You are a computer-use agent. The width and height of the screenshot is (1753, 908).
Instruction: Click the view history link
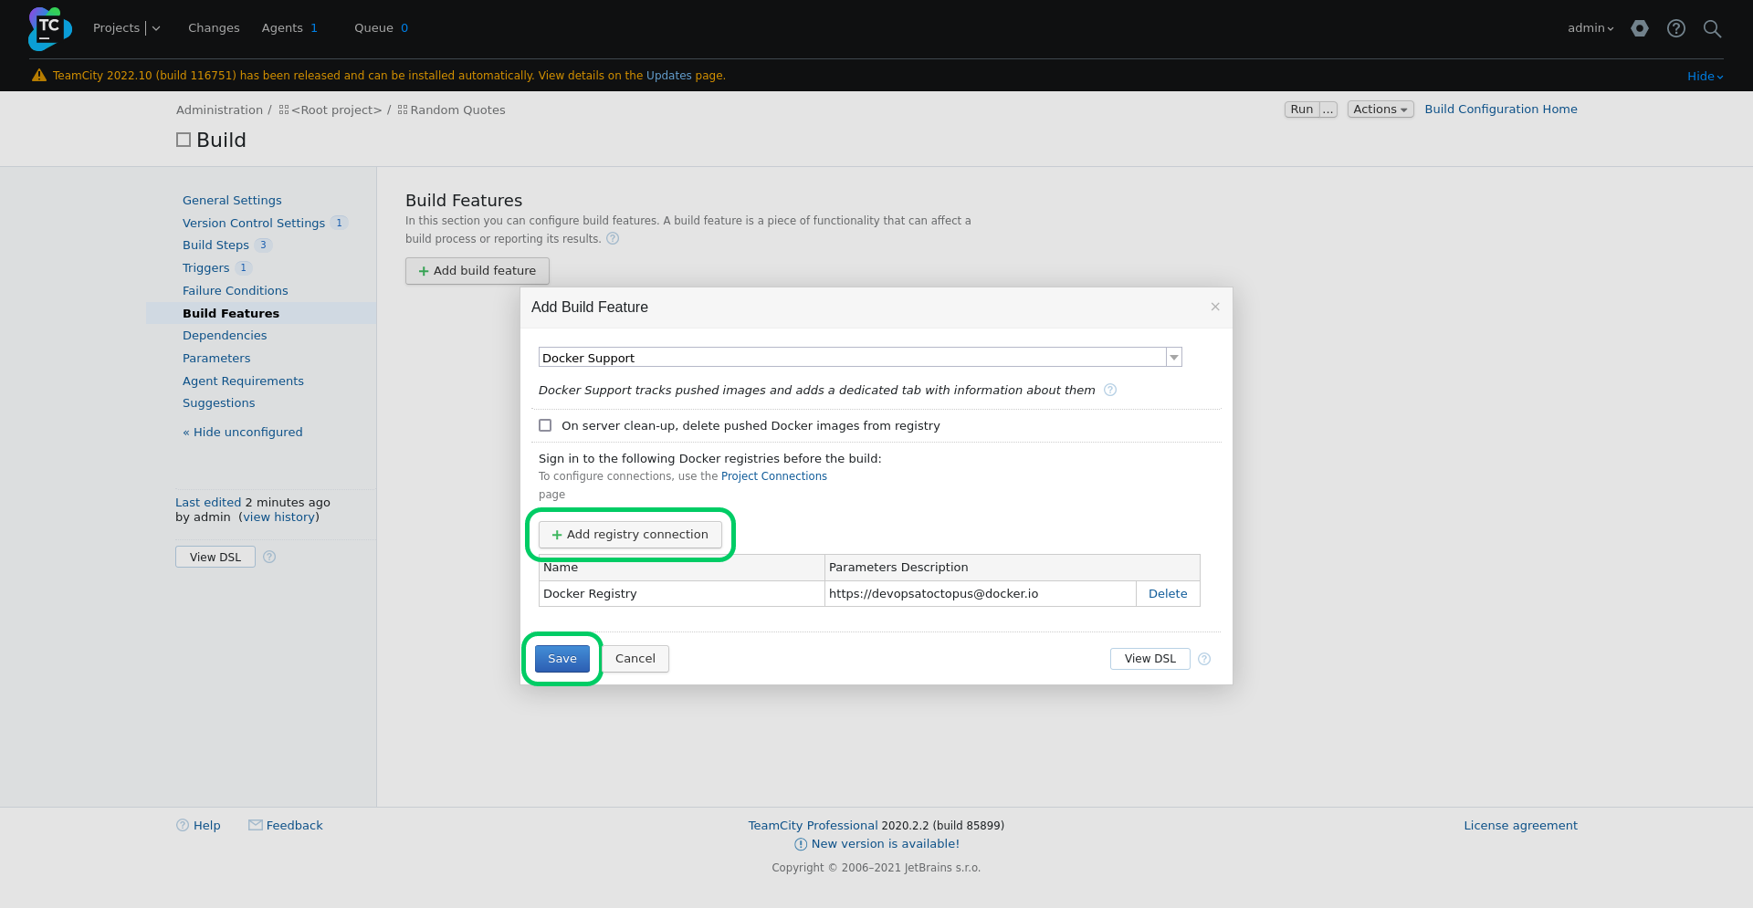(x=279, y=517)
